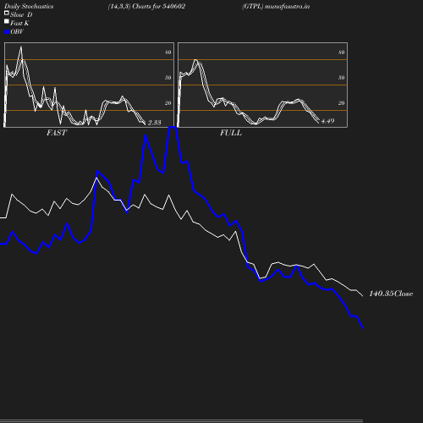Image resolution: width=423 pixels, height=423 pixels.
Task: Click the FAST chart label
Action: pos(57,133)
